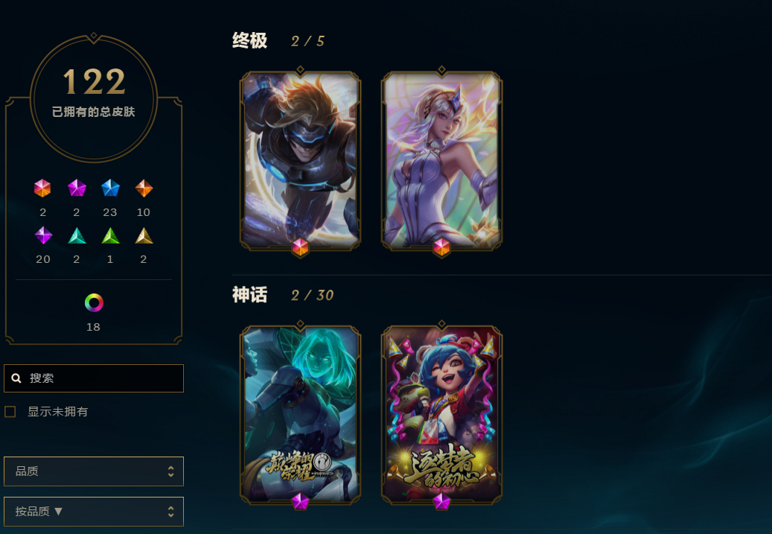Viewport: 772px width, 534px height.
Task: Click the gold triangle gem icon
Action: (144, 236)
